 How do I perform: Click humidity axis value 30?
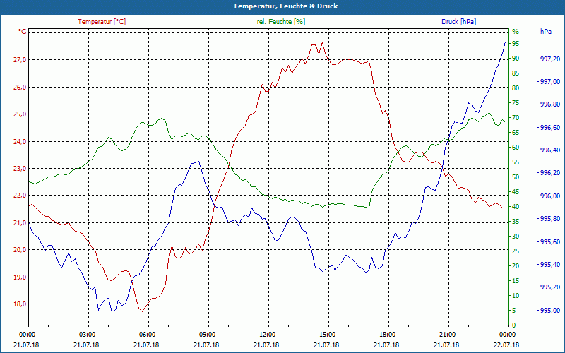tap(516, 237)
